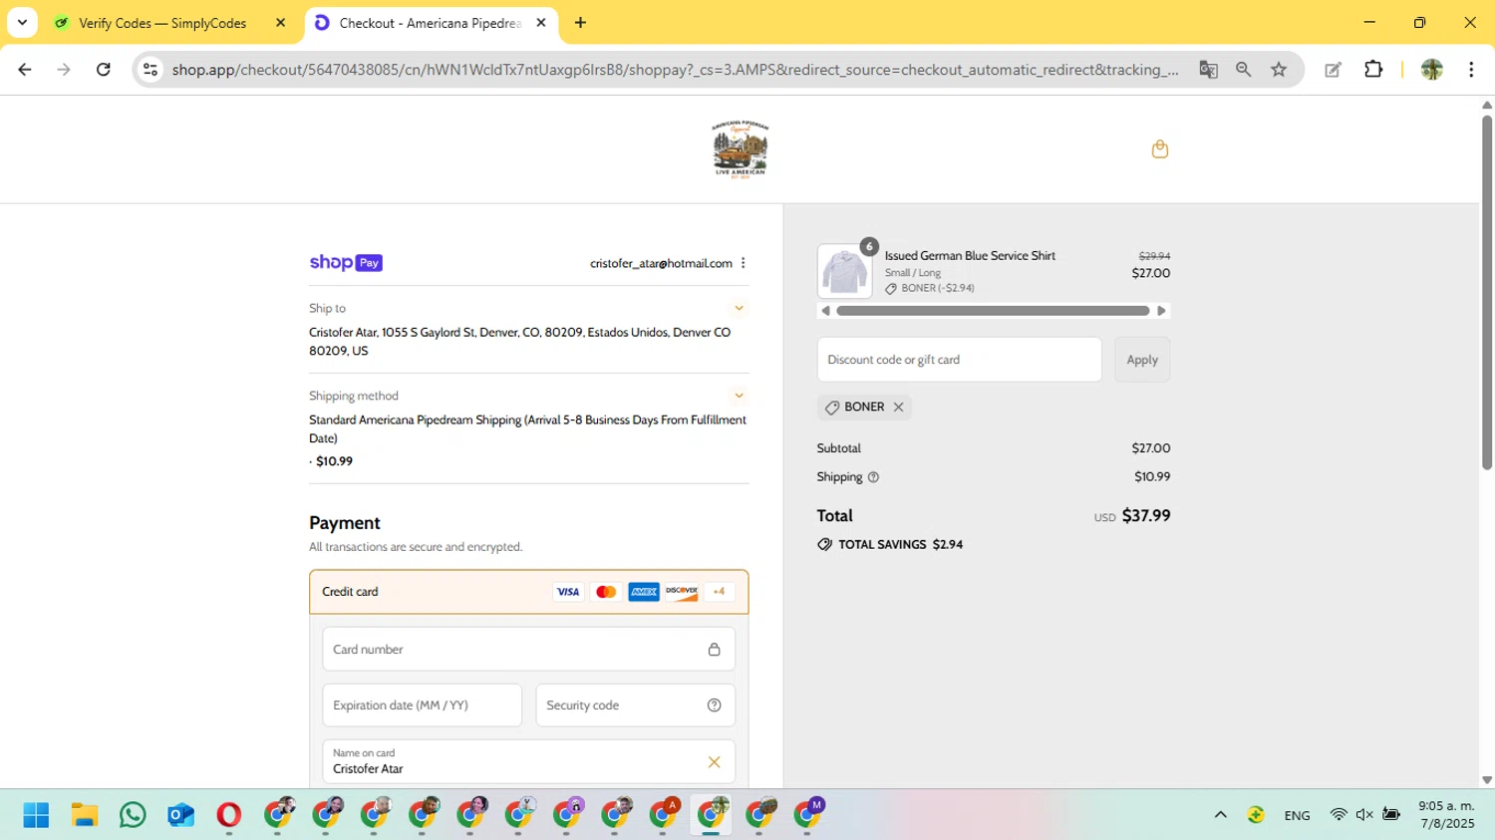
Task: Open the tab search dropdown
Action: coord(22,23)
